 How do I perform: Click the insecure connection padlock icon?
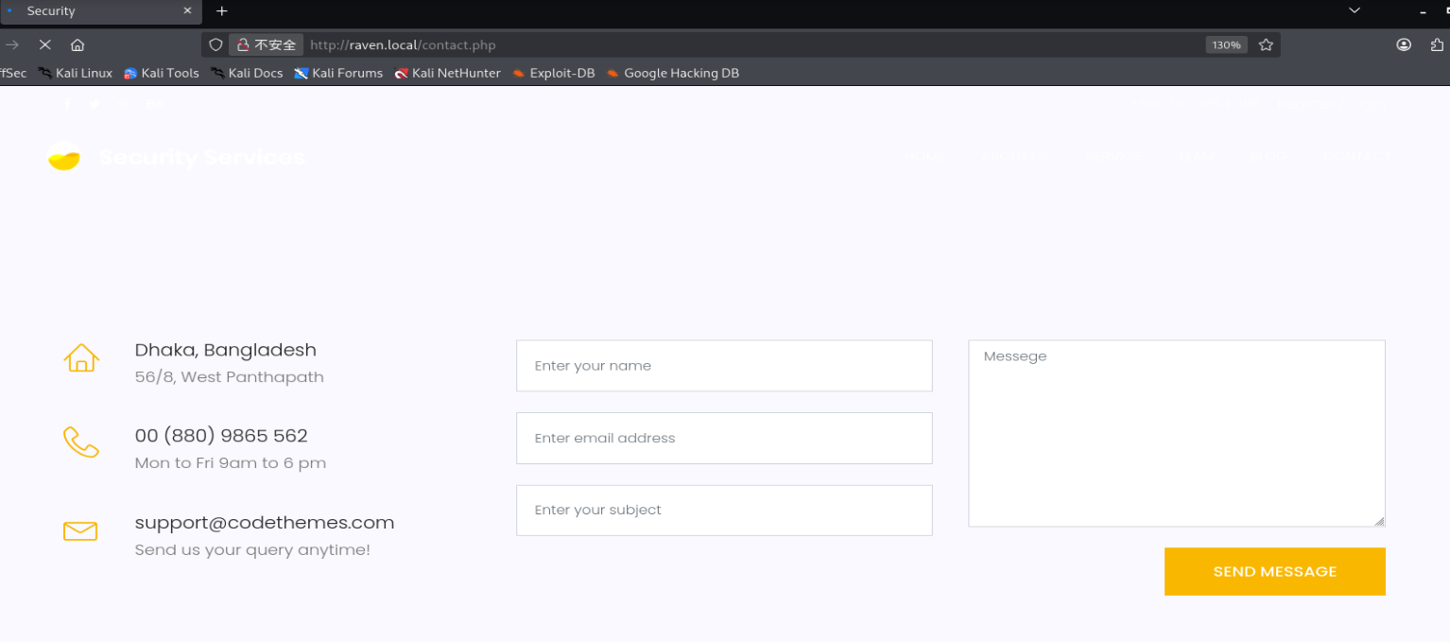242,44
